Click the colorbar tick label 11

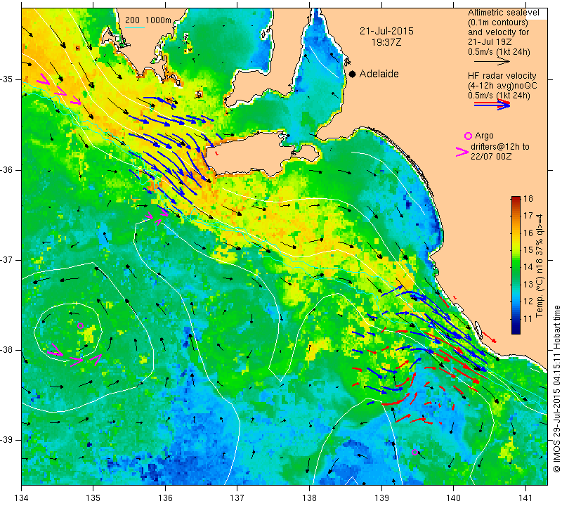[528, 318]
